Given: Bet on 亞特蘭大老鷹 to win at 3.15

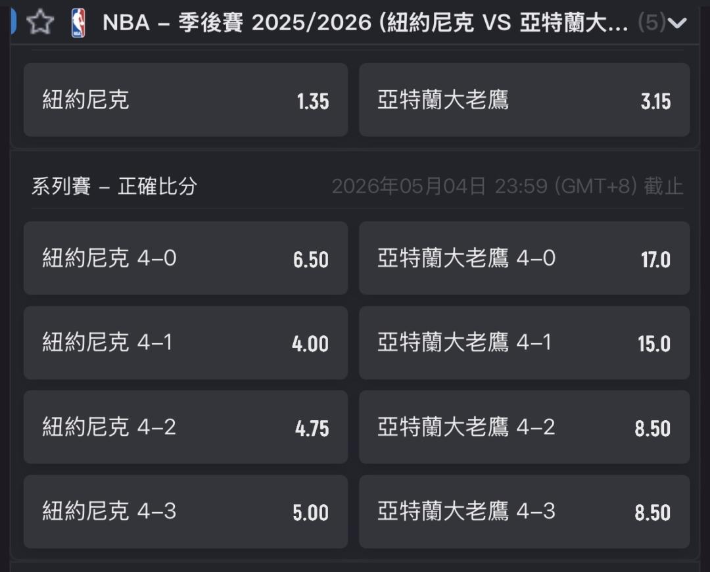Looking at the screenshot, I should click(524, 100).
